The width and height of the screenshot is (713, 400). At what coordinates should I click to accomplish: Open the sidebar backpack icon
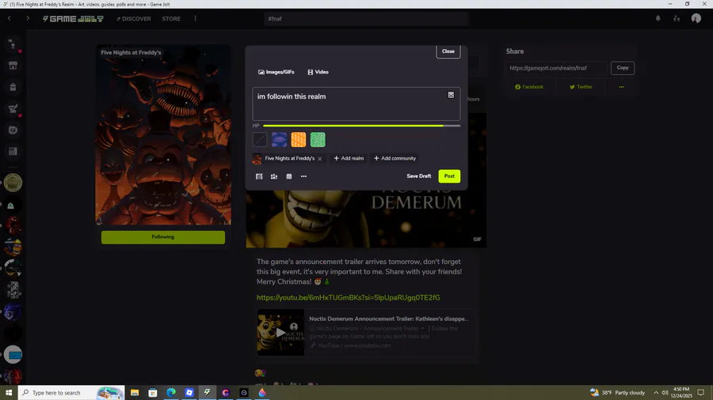13,87
